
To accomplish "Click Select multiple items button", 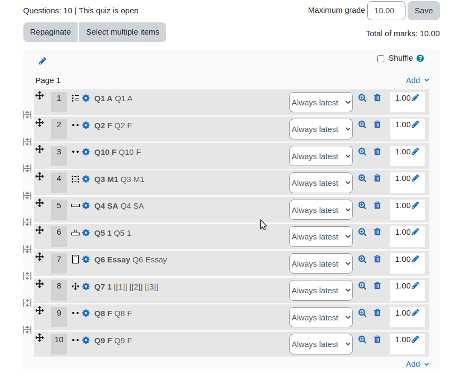I will [x=123, y=32].
